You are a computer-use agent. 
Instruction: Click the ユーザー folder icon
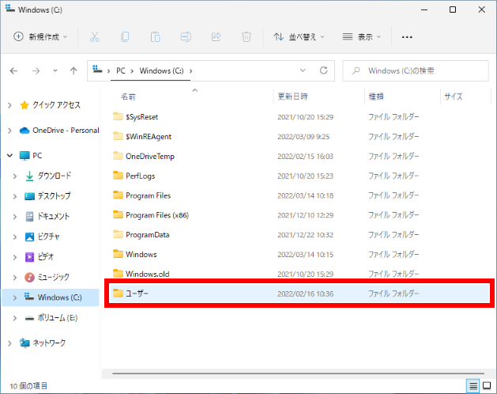[118, 294]
